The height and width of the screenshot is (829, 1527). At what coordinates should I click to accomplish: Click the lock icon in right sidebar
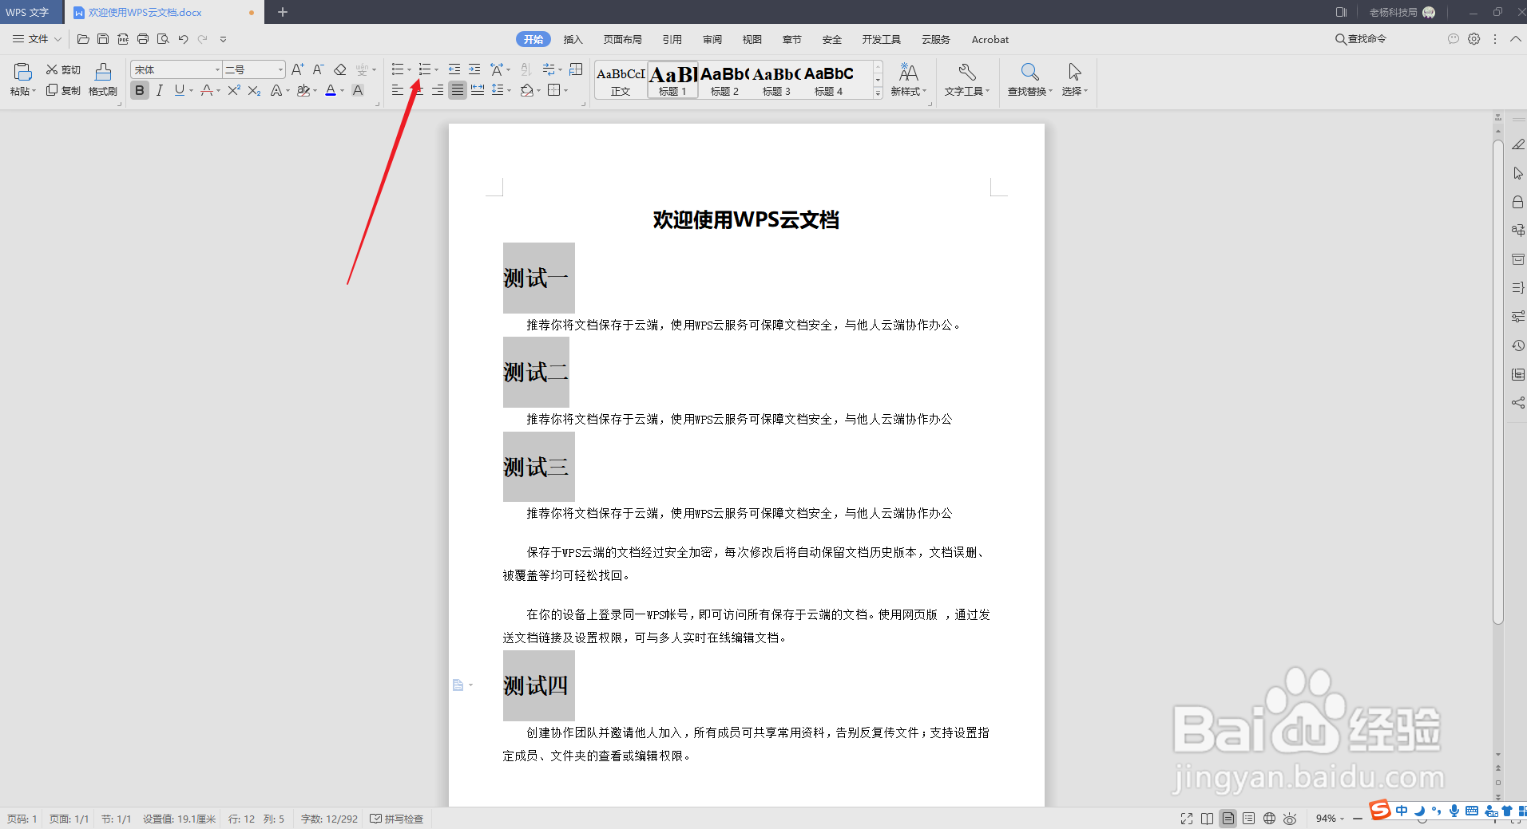coord(1518,202)
